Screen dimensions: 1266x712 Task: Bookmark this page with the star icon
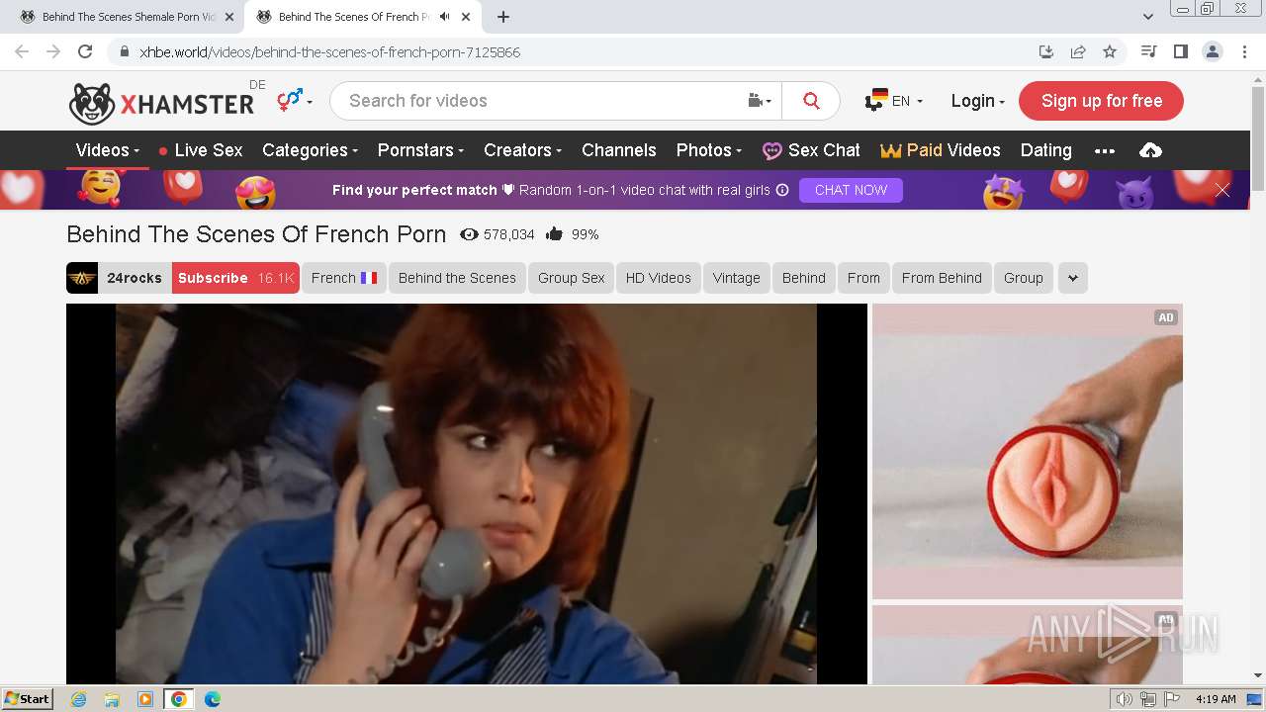1110,51
